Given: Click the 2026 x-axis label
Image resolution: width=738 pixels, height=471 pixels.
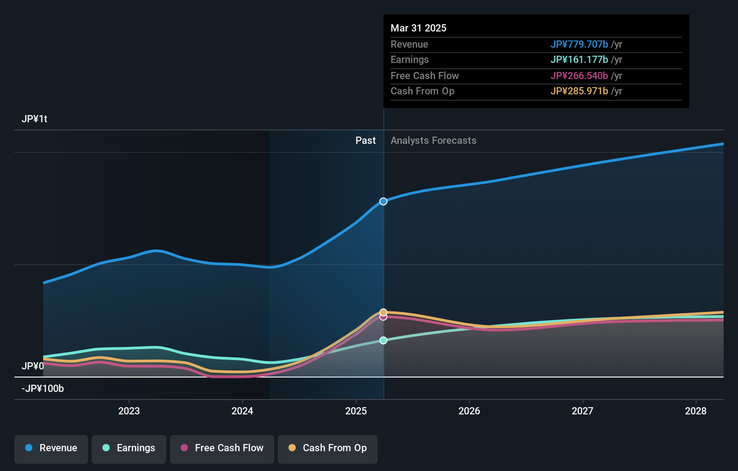Looking at the screenshot, I should pyautogui.click(x=469, y=411).
